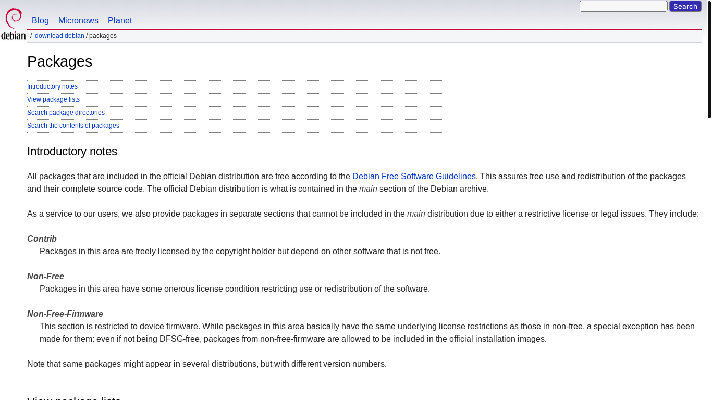712x400 pixels.
Task: Jump to Introductory notes section link
Action: coord(52,86)
